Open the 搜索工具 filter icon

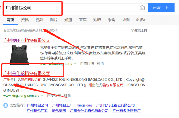pyautogui.click(x=132, y=30)
